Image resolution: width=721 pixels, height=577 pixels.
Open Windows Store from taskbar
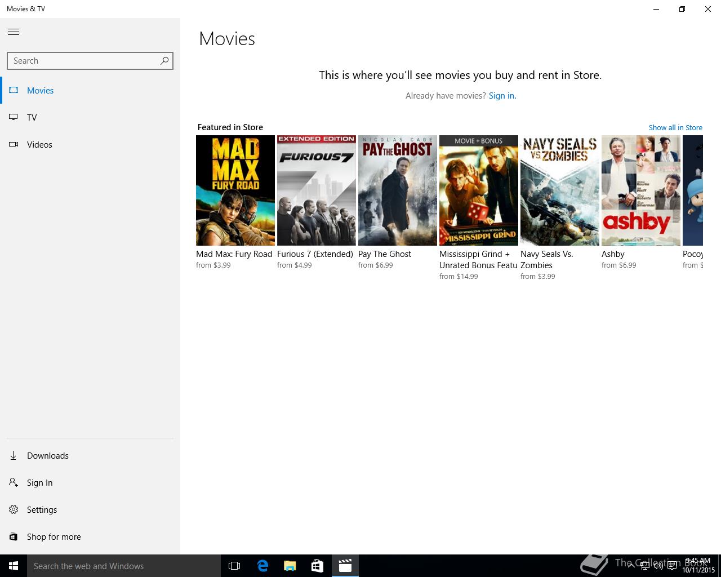318,566
